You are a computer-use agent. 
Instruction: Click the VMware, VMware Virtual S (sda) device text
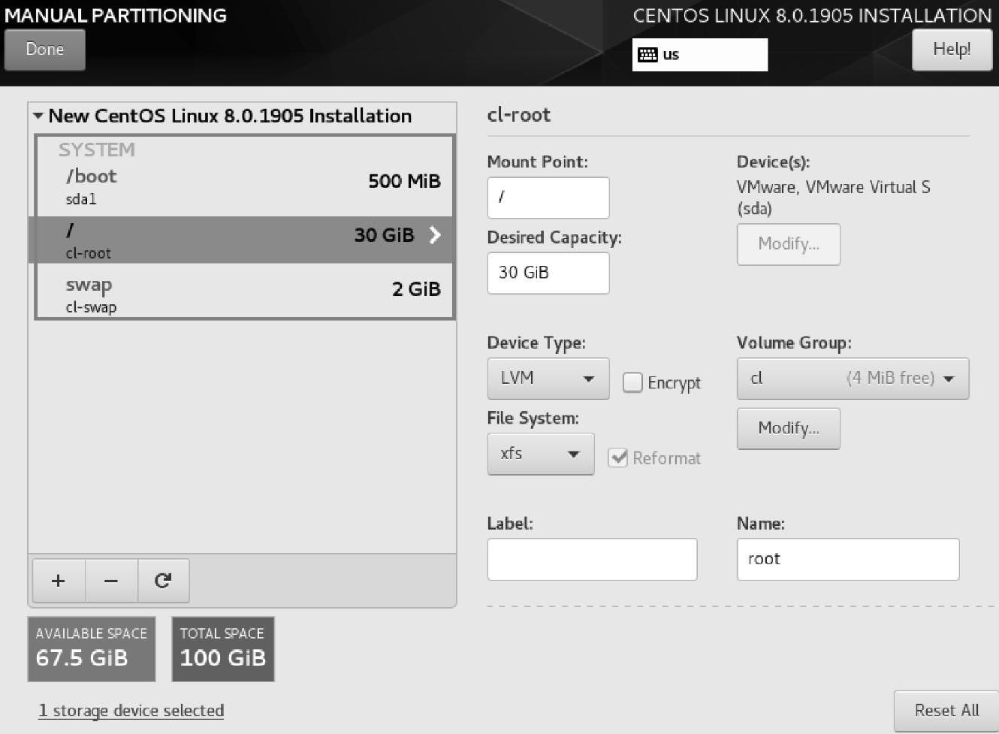tap(833, 198)
